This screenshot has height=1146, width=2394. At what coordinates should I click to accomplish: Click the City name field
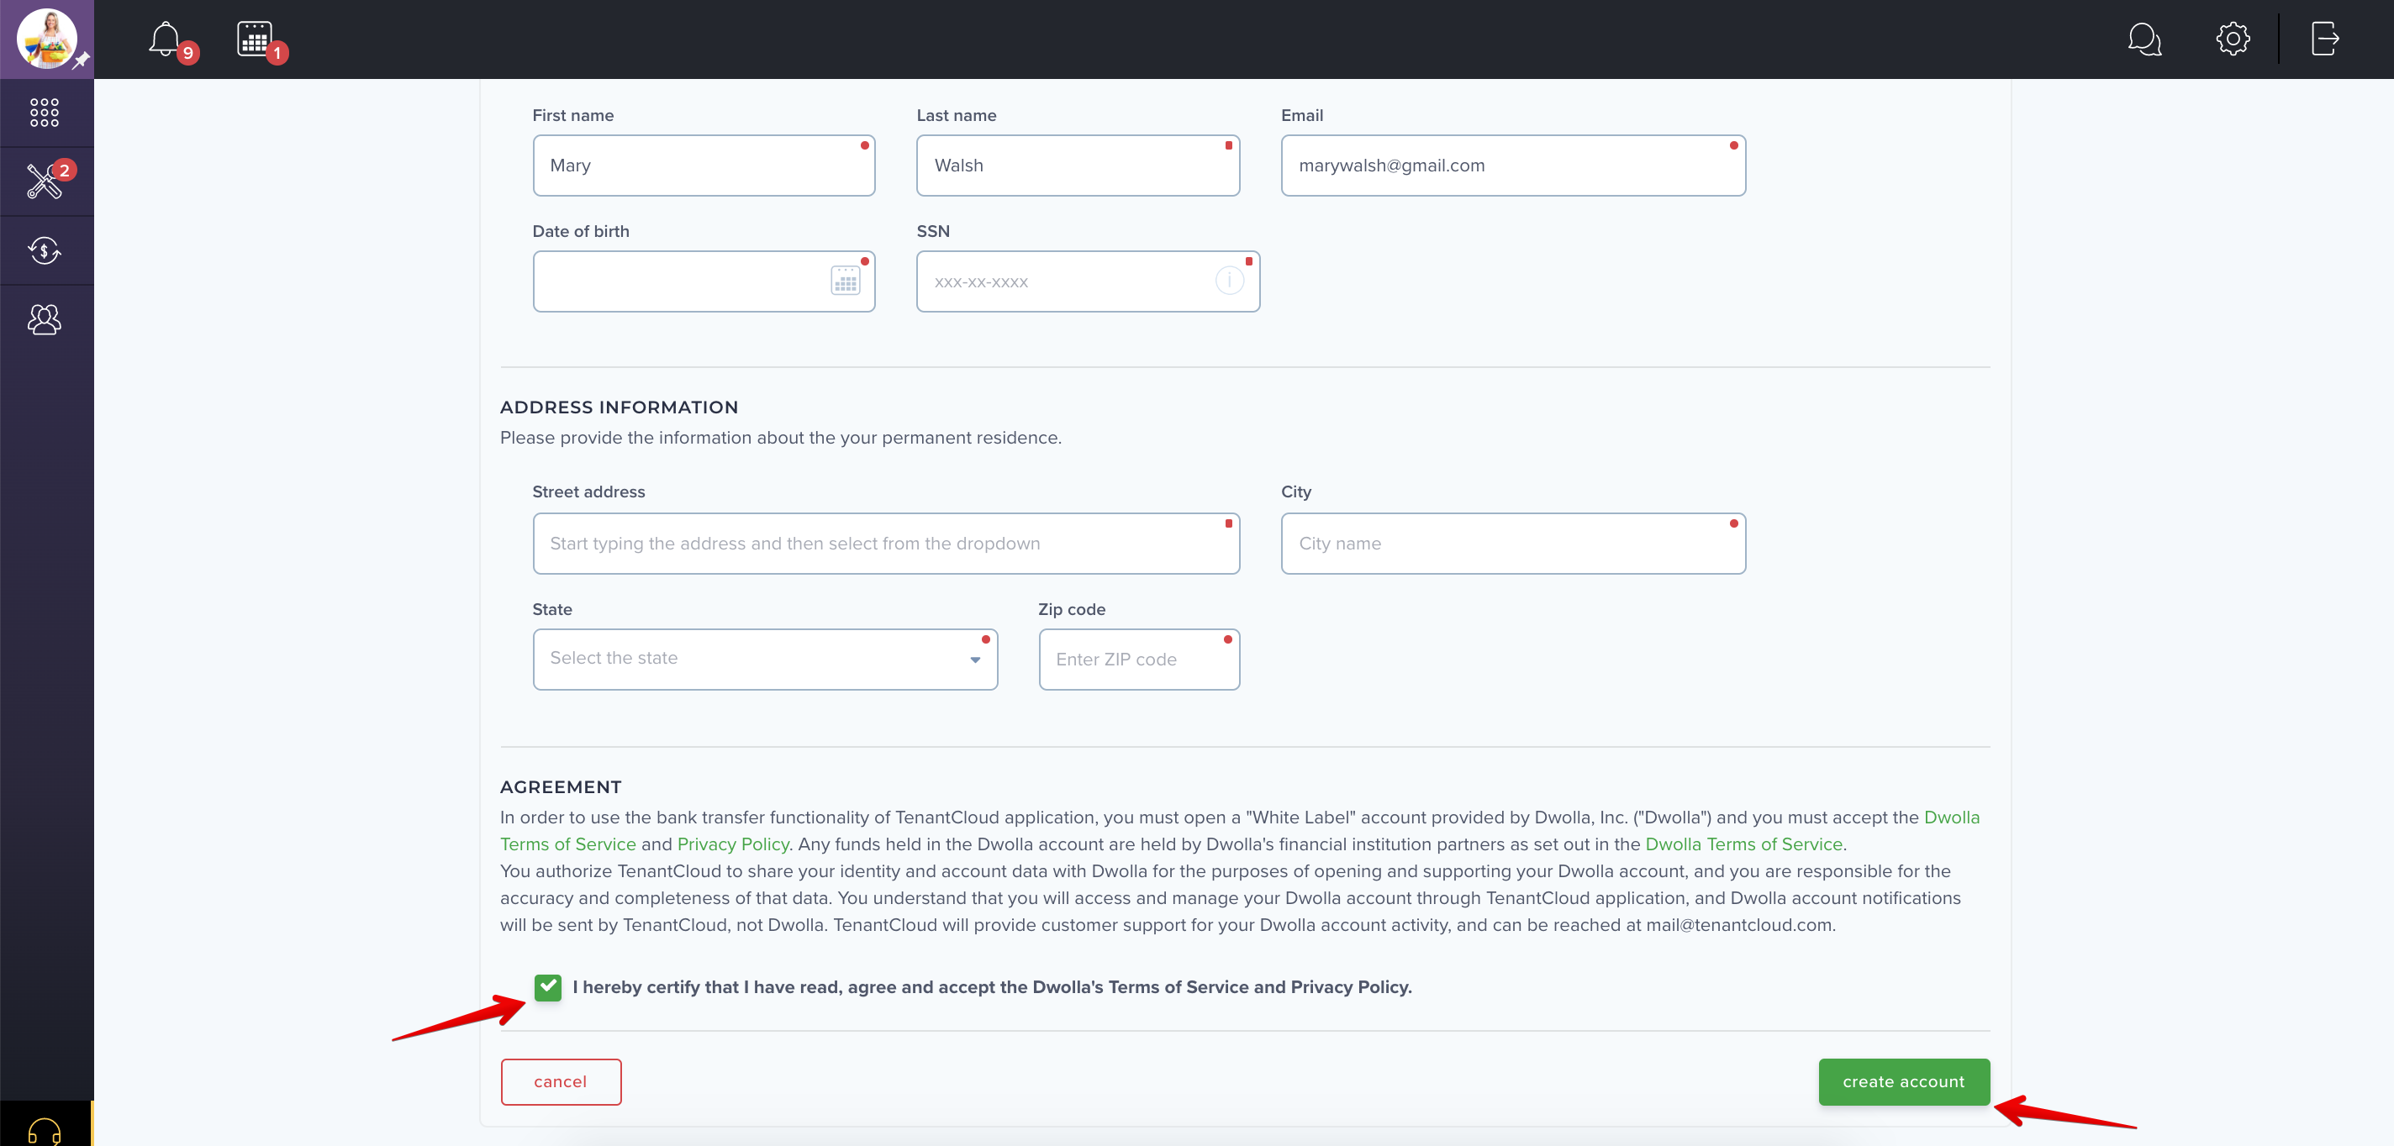pos(1512,544)
